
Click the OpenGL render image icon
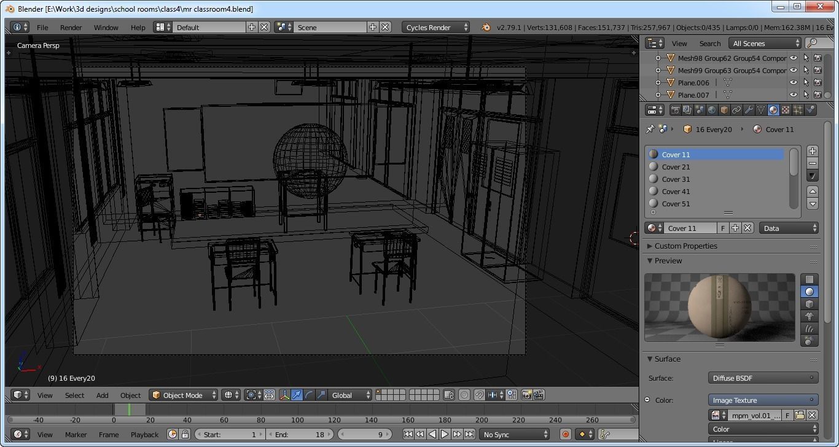click(x=526, y=395)
